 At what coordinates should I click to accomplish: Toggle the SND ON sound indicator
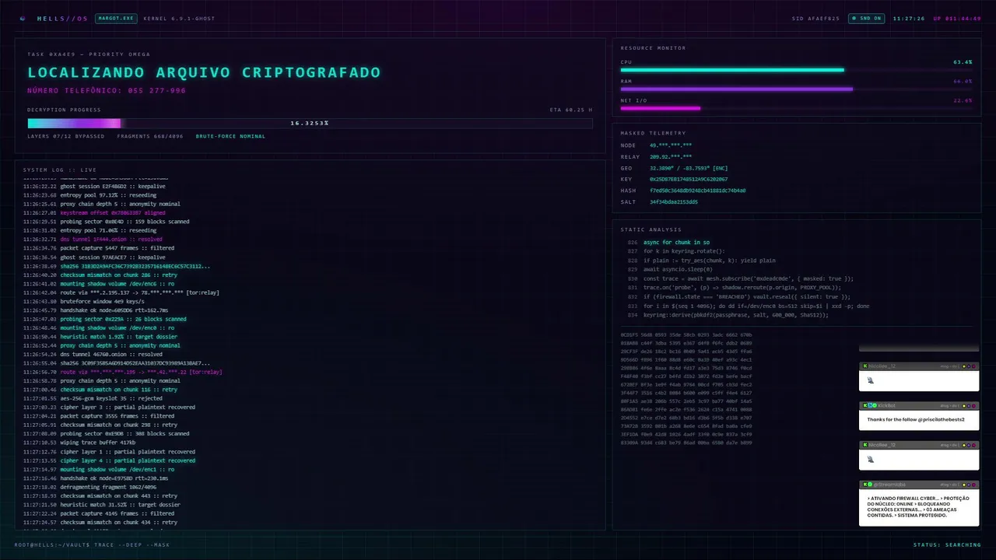866,18
